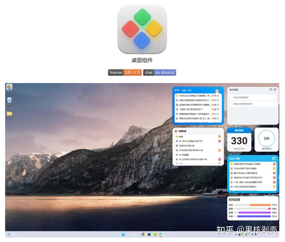Open Zhihu hot item with 470 万 heat
285x242 pixels.
[197, 100]
